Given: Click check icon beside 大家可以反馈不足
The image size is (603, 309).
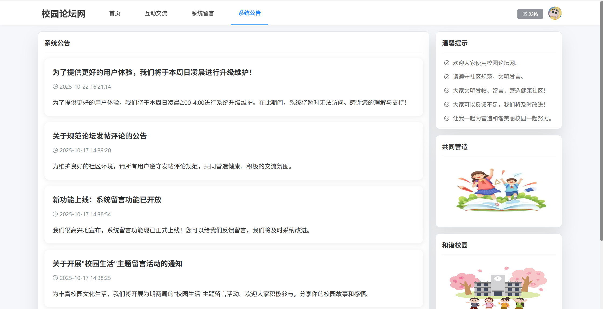Looking at the screenshot, I should [x=447, y=105].
